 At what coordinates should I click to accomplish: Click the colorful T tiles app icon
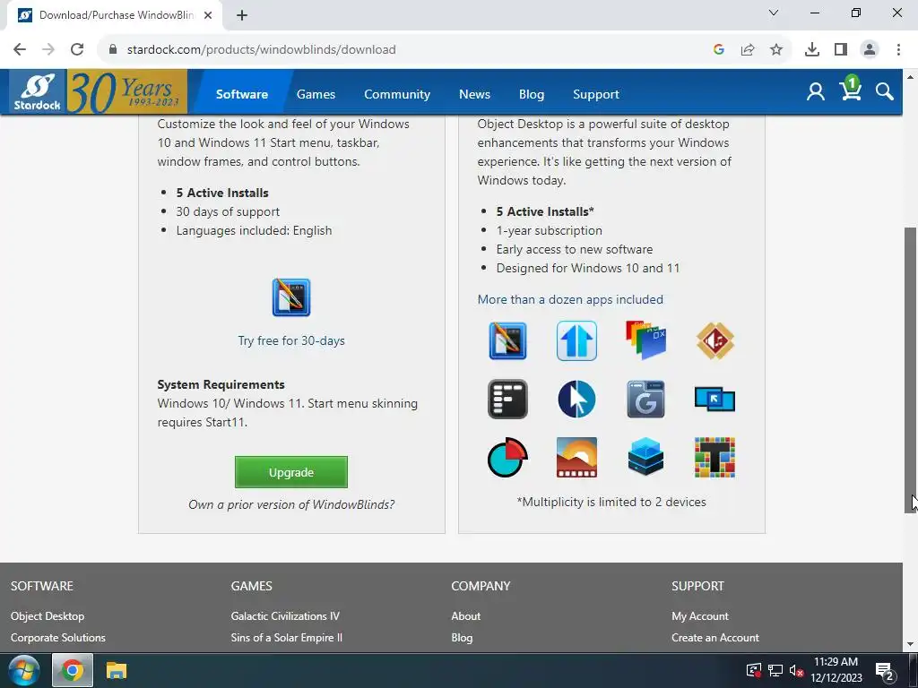[714, 457]
